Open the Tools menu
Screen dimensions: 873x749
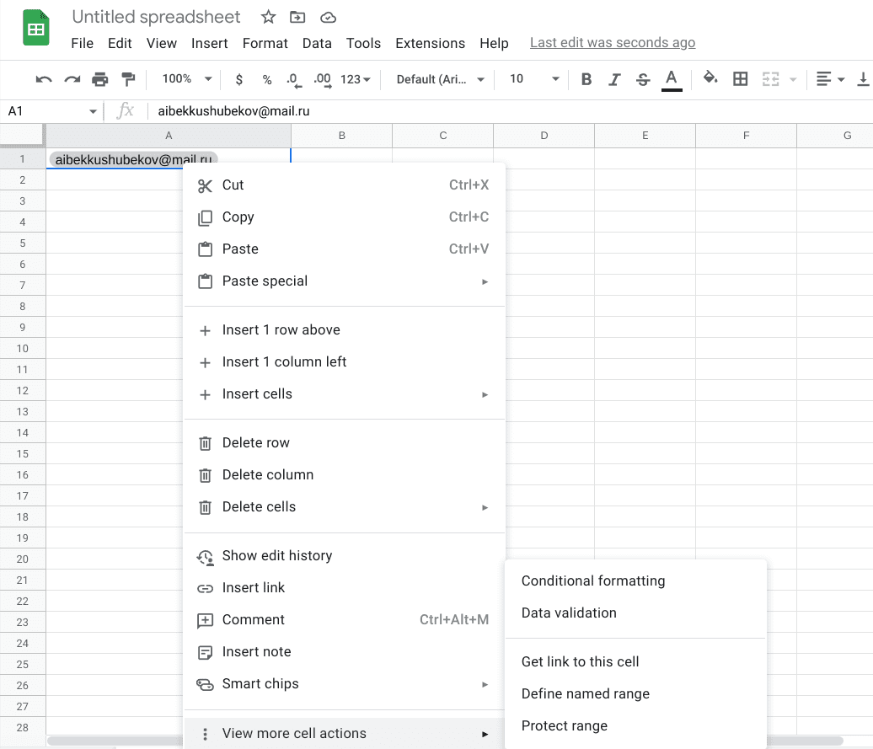tap(363, 43)
